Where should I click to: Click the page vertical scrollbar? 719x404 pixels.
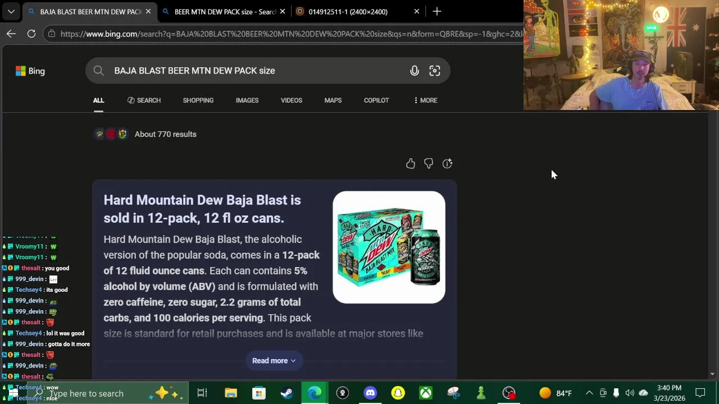coord(713,244)
